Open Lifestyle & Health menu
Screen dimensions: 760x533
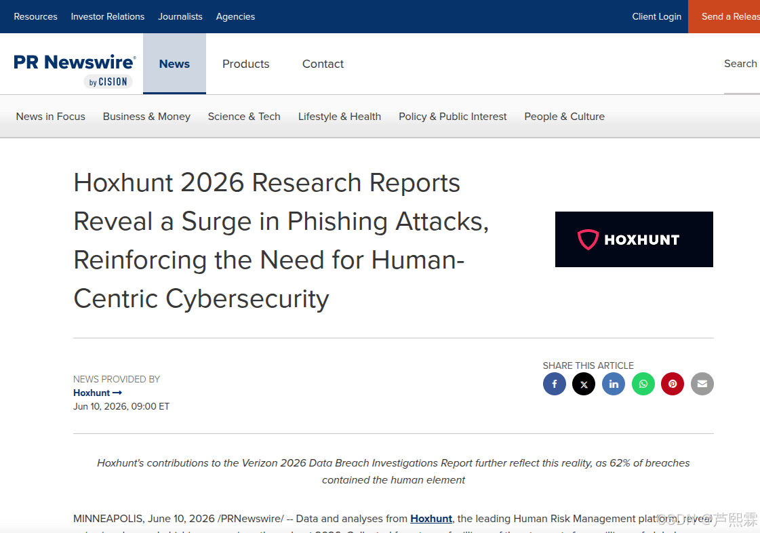[340, 117]
